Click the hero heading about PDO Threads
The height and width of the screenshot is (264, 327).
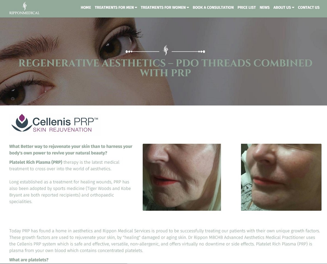[x=165, y=68]
